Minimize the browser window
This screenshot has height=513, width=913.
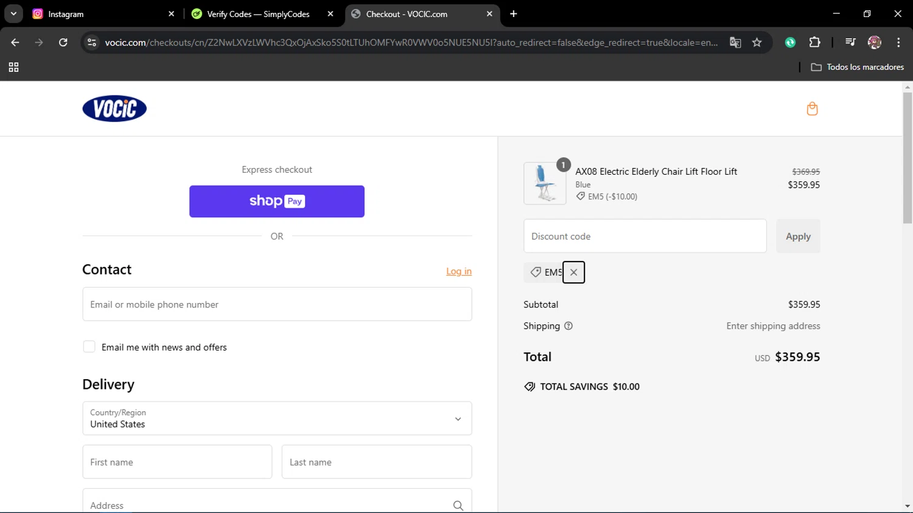coord(836,13)
